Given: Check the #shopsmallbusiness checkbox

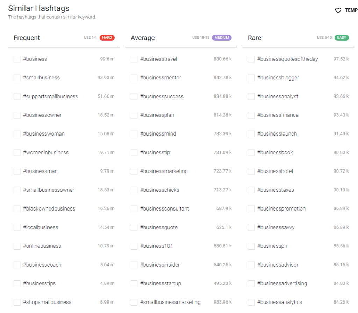Looking at the screenshot, I should click(x=17, y=302).
